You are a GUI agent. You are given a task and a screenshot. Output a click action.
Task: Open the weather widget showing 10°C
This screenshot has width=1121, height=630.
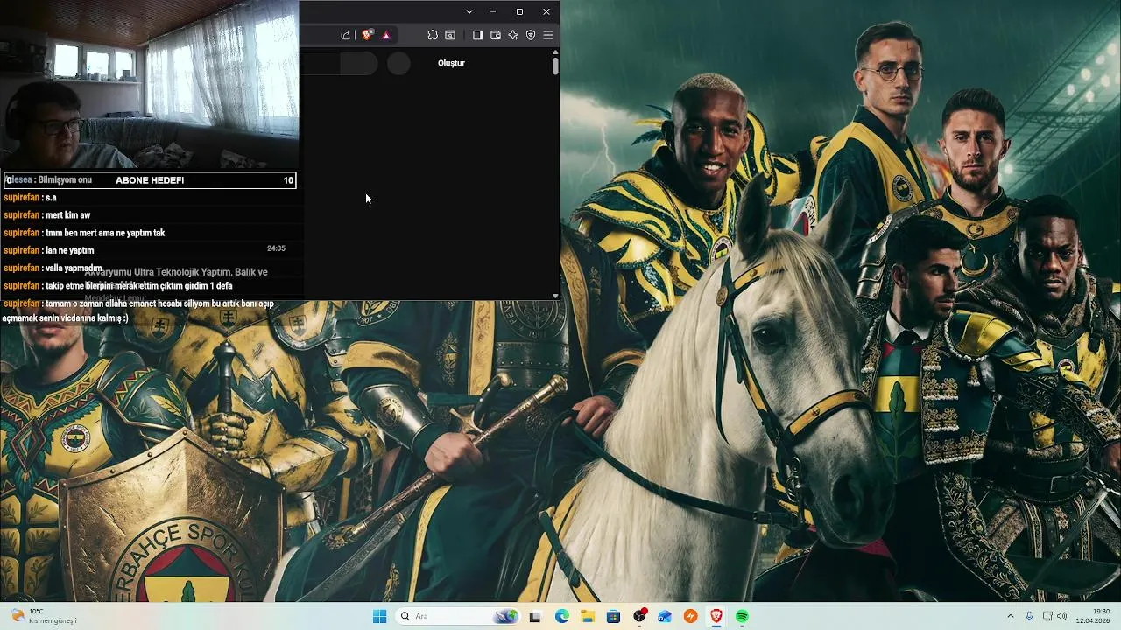pyautogui.click(x=44, y=616)
